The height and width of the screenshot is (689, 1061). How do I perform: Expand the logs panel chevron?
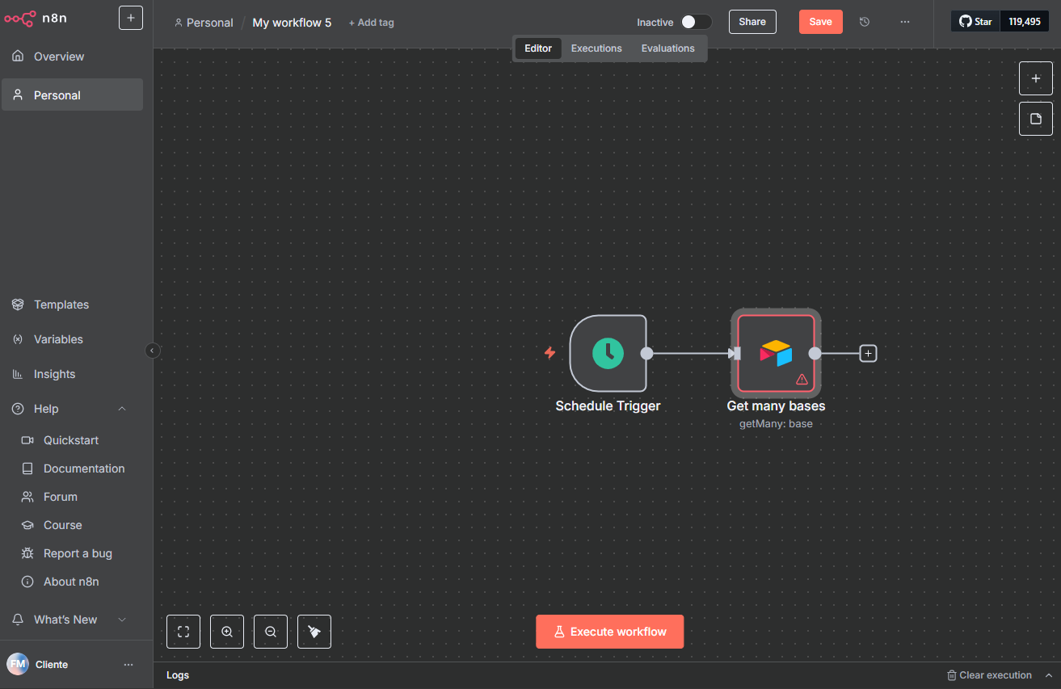pyautogui.click(x=1048, y=675)
